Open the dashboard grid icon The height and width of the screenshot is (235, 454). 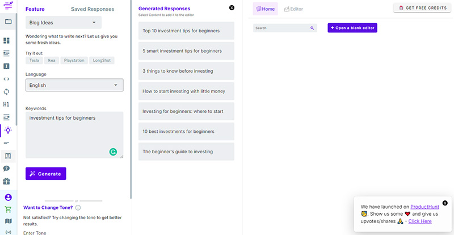(6, 40)
